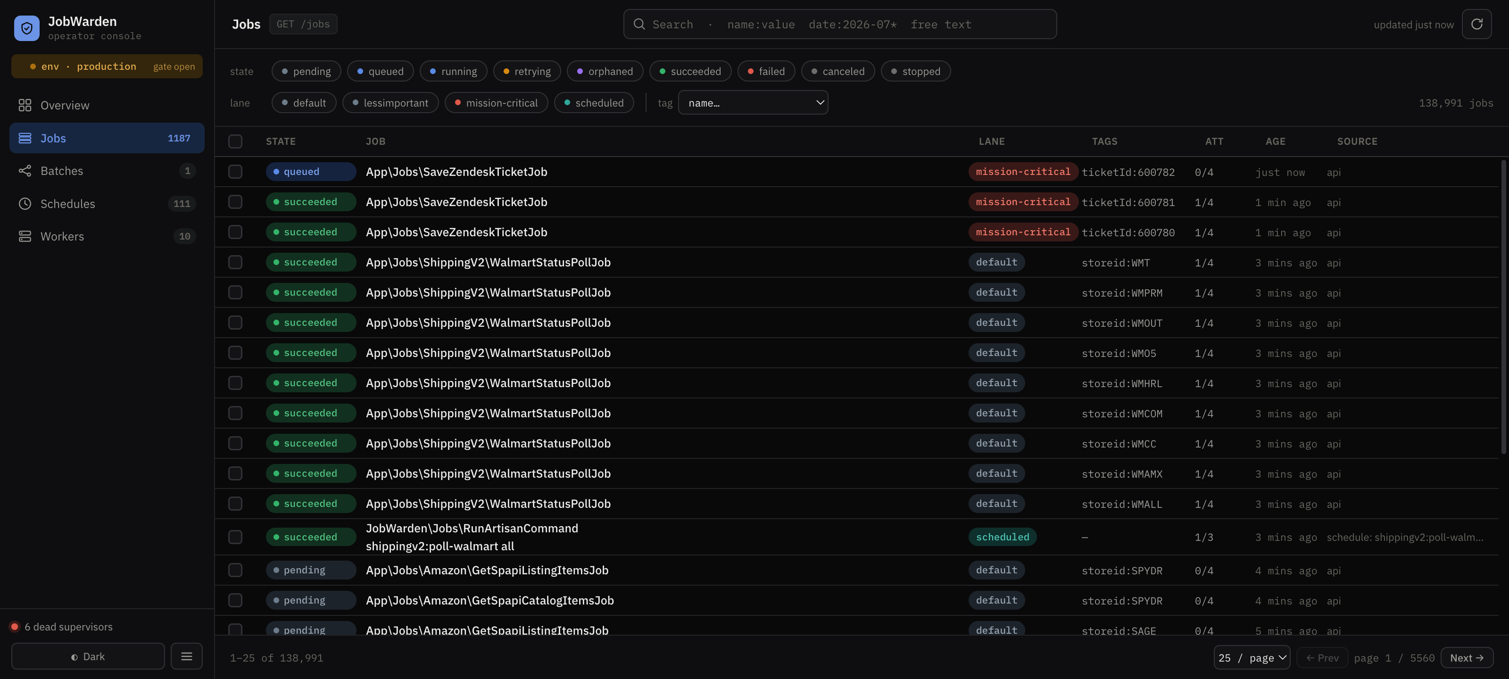Open the hamburger menu button

(x=186, y=656)
